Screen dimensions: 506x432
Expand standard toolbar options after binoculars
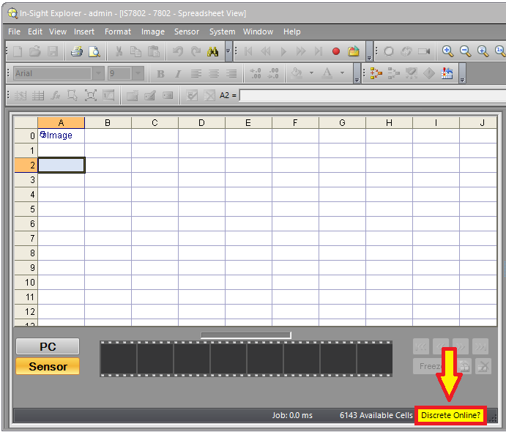pyautogui.click(x=228, y=51)
